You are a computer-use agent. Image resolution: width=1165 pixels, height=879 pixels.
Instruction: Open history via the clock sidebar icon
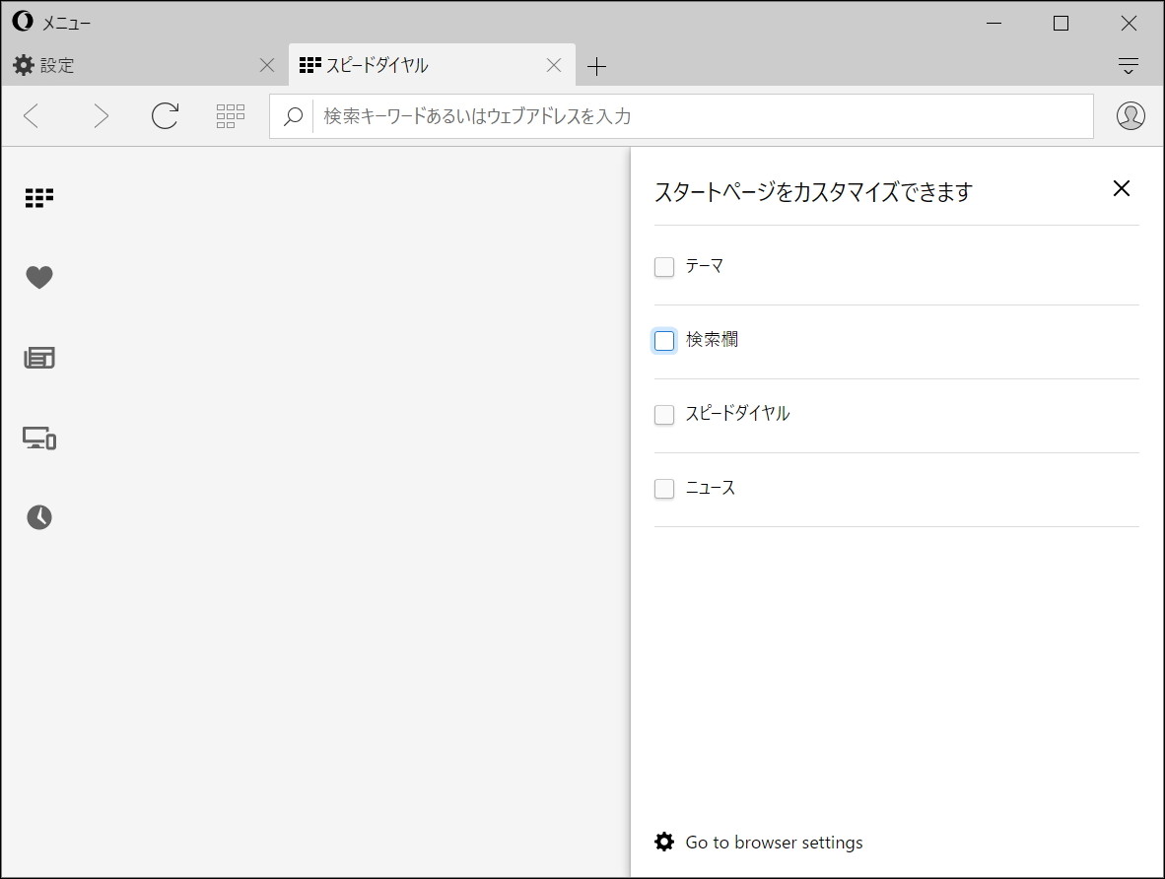[37, 516]
